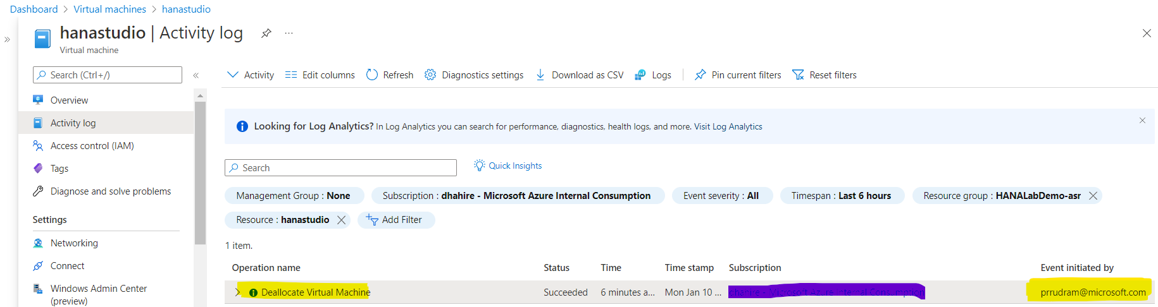Pin current filters
The image size is (1158, 307).
tap(738, 75)
